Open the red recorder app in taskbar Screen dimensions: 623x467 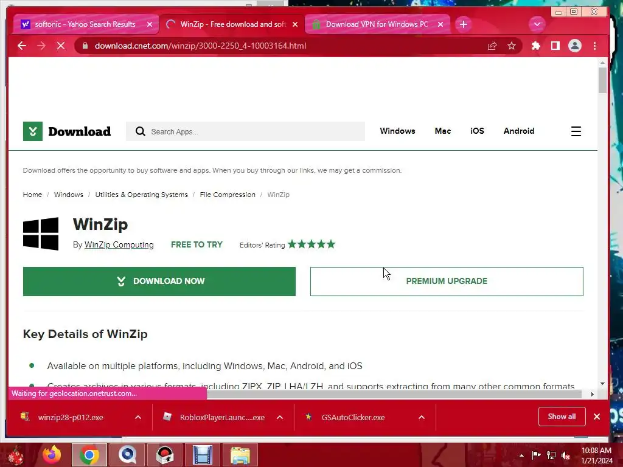click(164, 455)
